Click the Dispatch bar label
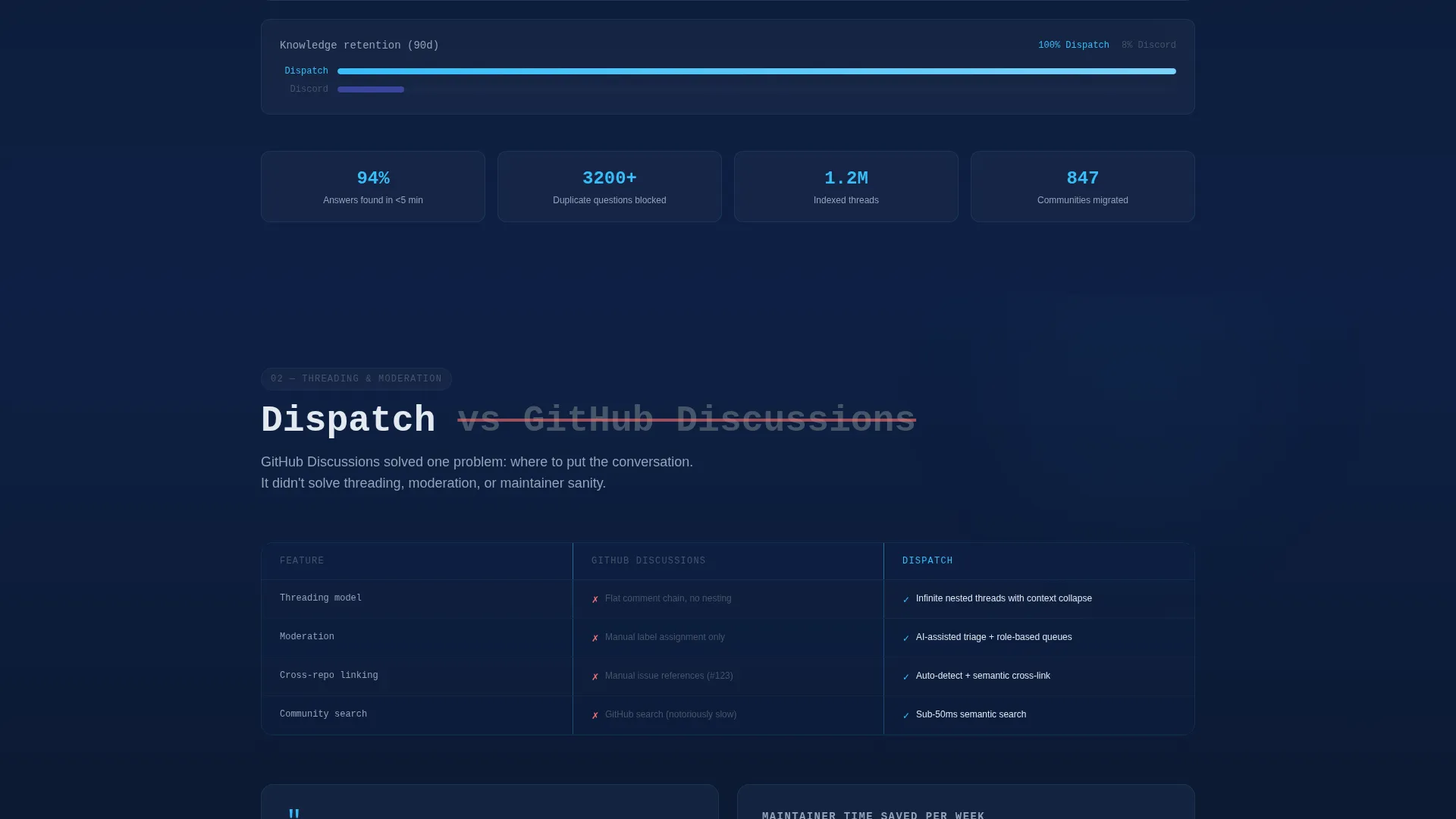This screenshot has height=819, width=1456. point(306,71)
